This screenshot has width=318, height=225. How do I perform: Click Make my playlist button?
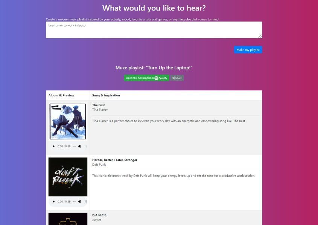(x=248, y=50)
